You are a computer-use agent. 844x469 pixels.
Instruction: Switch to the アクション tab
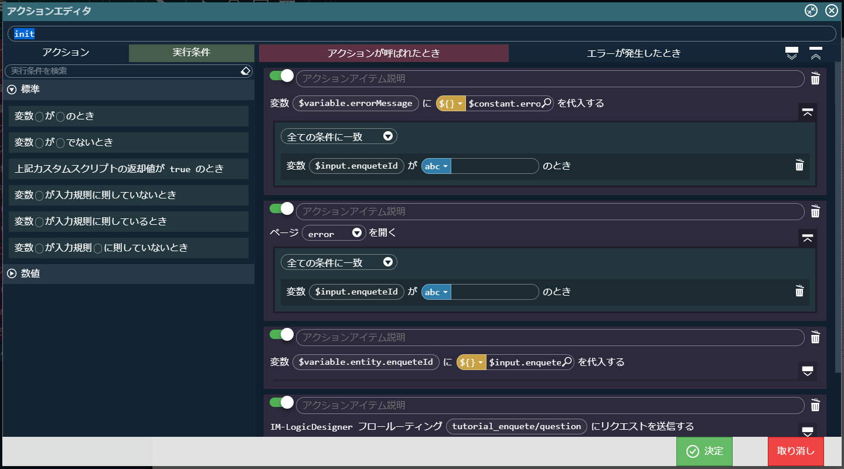click(66, 53)
